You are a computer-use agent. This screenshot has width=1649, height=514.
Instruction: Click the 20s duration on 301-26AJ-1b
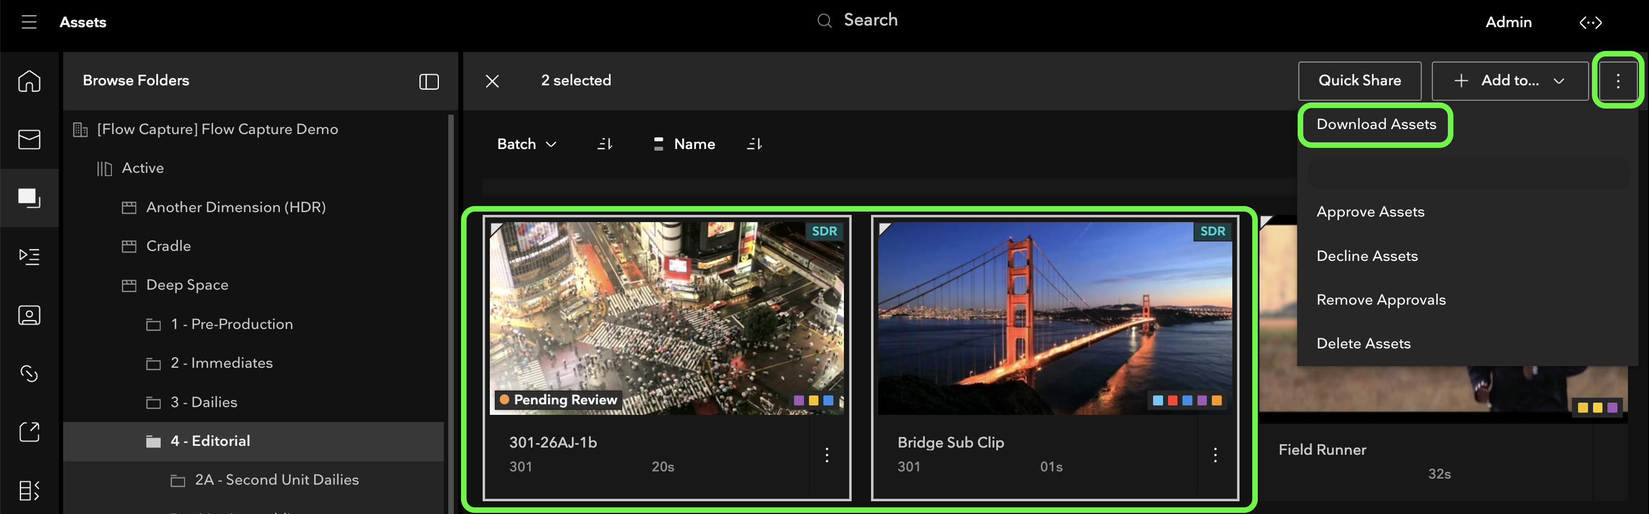[x=663, y=467]
